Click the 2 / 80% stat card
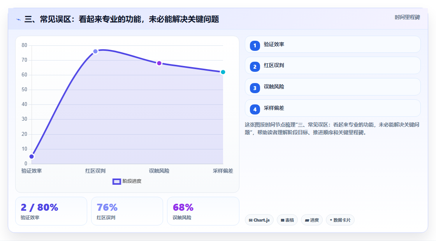Screen dimensions: 436x241 pos(51,212)
